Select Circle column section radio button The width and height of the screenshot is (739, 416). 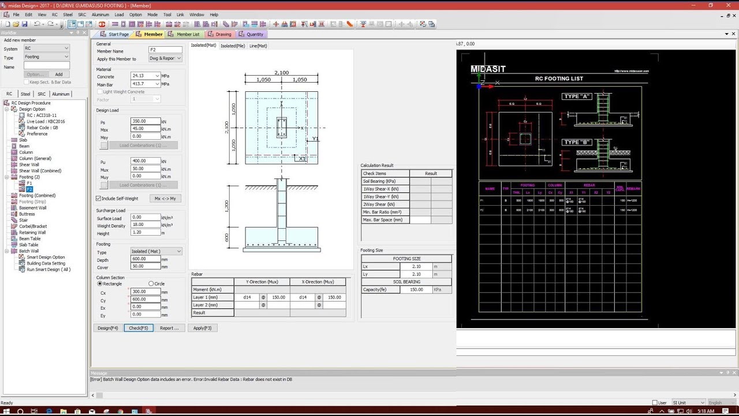(151, 284)
